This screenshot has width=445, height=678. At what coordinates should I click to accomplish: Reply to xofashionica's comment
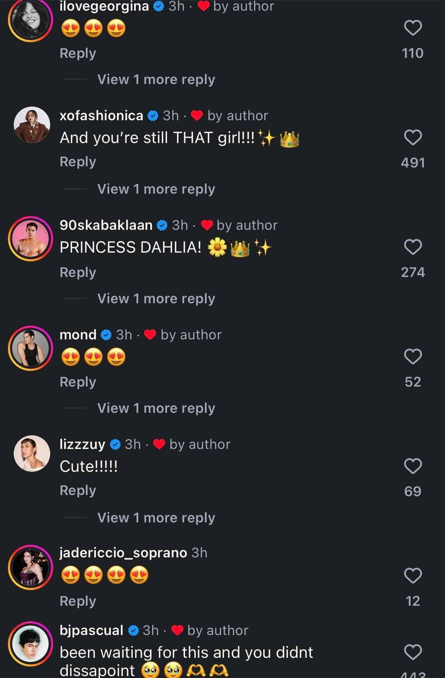[78, 162]
